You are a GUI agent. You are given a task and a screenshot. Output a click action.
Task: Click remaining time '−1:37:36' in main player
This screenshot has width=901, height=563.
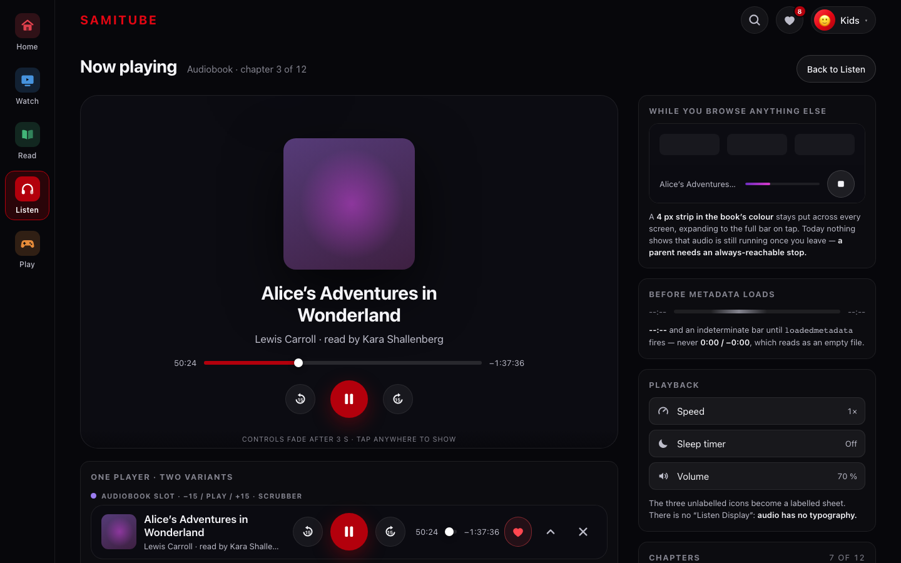point(507,363)
